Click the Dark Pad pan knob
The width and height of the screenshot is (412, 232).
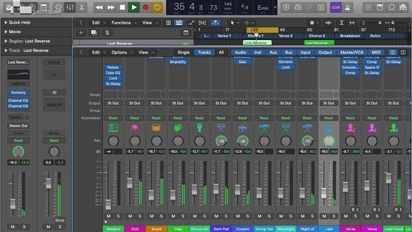[221, 141]
